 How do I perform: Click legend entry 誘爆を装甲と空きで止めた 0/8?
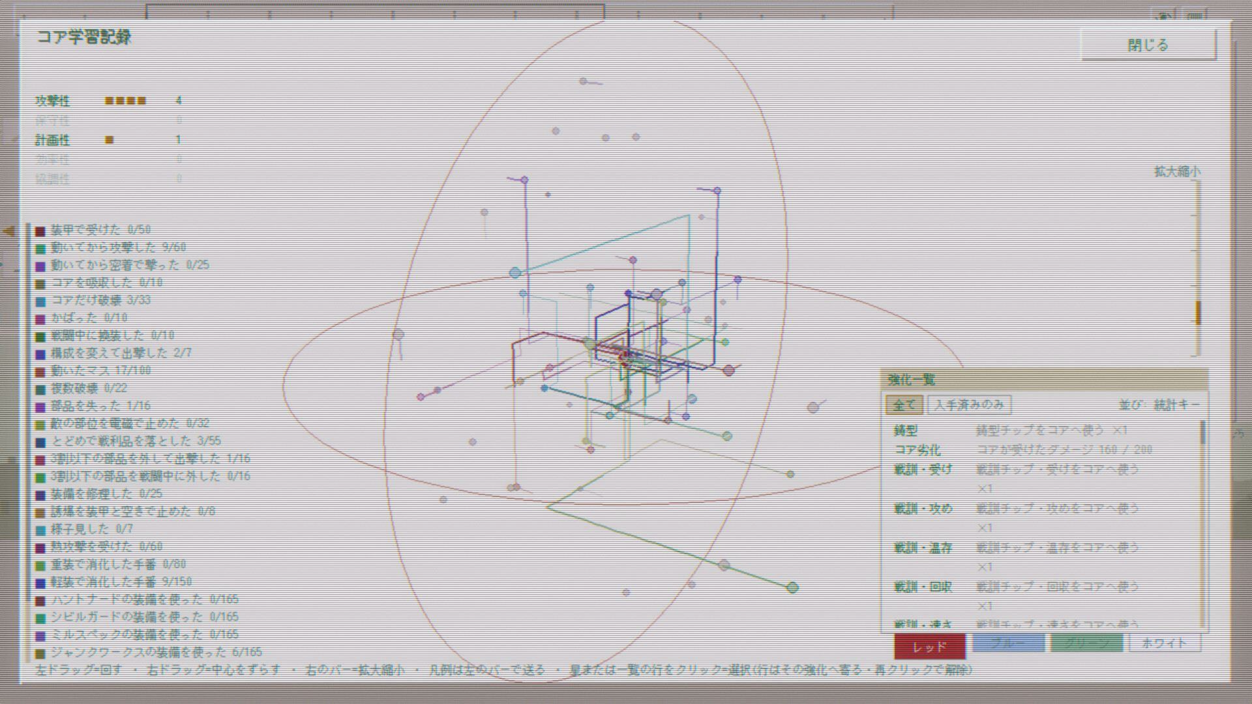click(125, 512)
